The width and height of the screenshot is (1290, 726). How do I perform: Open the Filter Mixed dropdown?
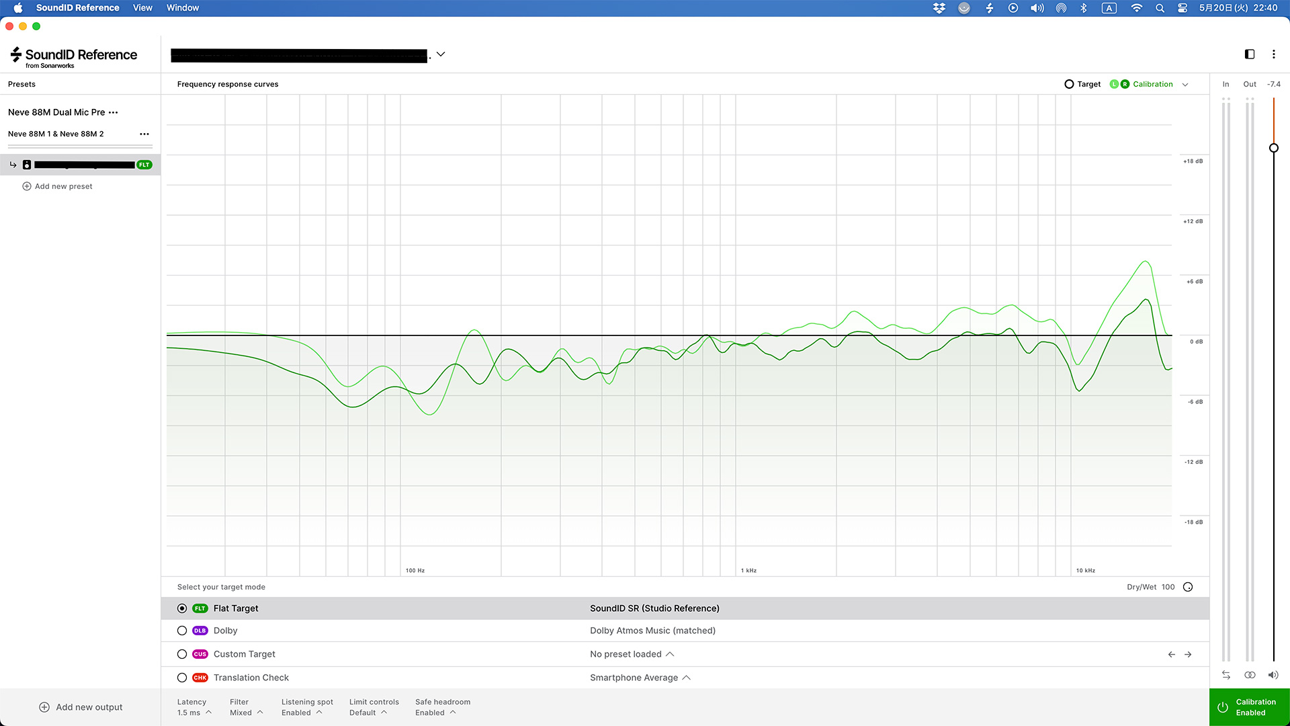click(x=246, y=707)
